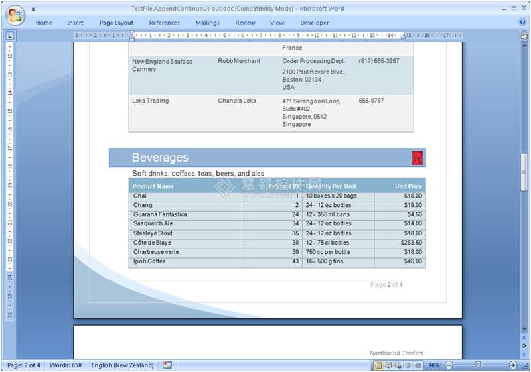Click the vertical scrollbar up arrow

pyautogui.click(x=524, y=45)
